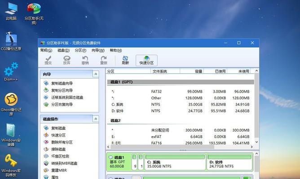Refresh disks with the 刷新 icon
The width and height of the screenshot is (300, 179).
[125, 60]
